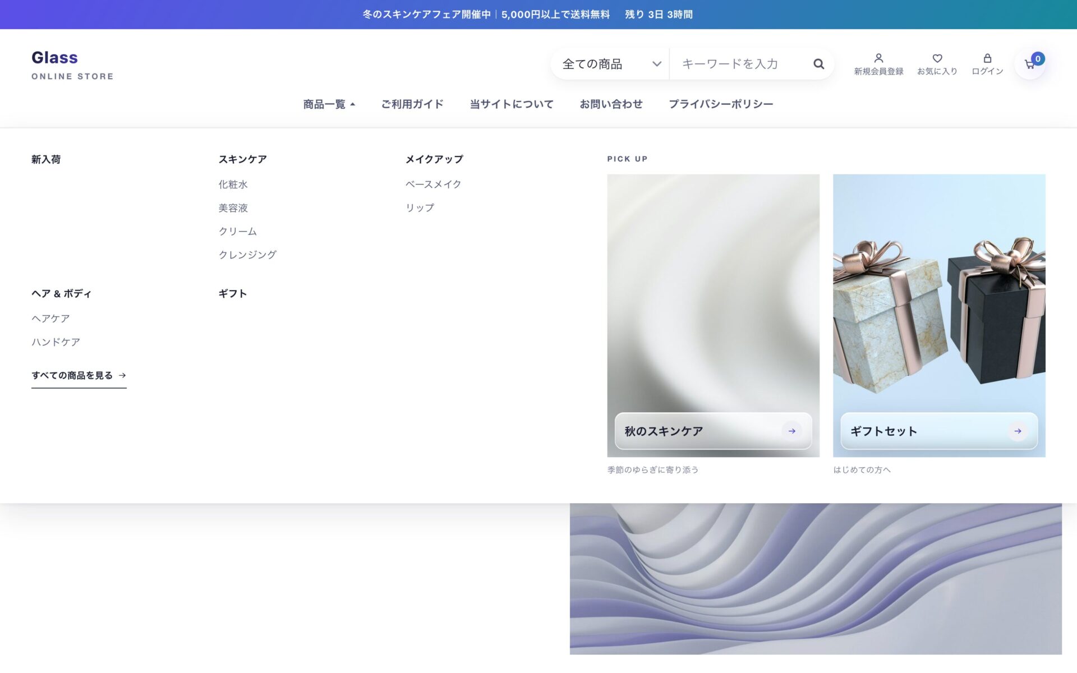
Task: Click the ログイン lock icon
Action: tap(987, 58)
